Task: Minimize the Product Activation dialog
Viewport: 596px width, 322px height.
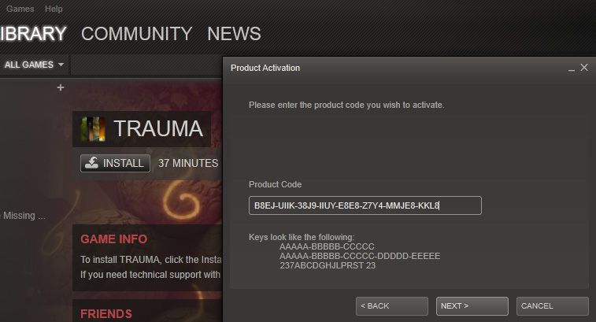Action: pos(572,68)
